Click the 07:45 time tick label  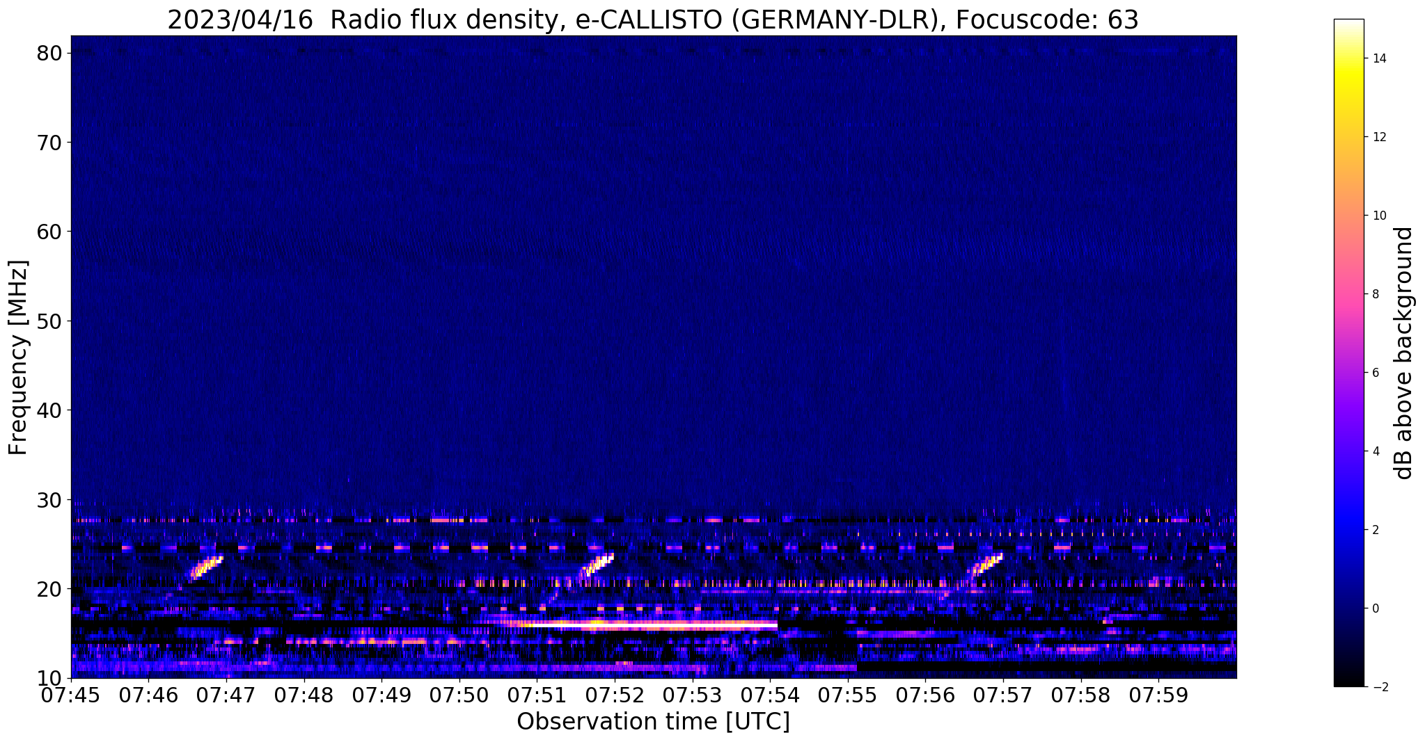[x=71, y=695]
